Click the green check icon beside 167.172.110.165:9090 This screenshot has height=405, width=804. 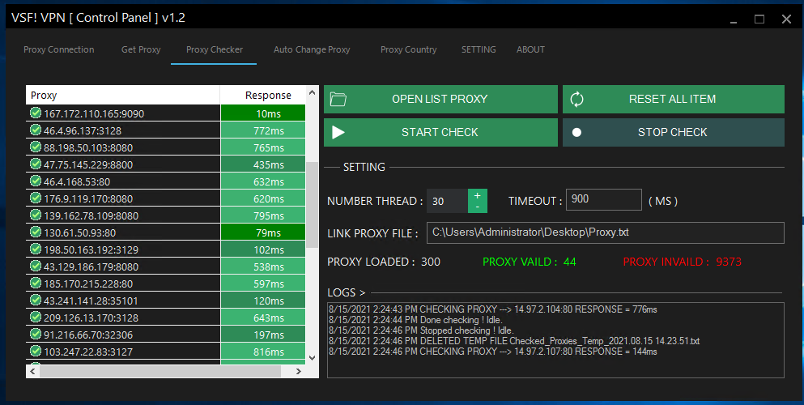coord(36,113)
